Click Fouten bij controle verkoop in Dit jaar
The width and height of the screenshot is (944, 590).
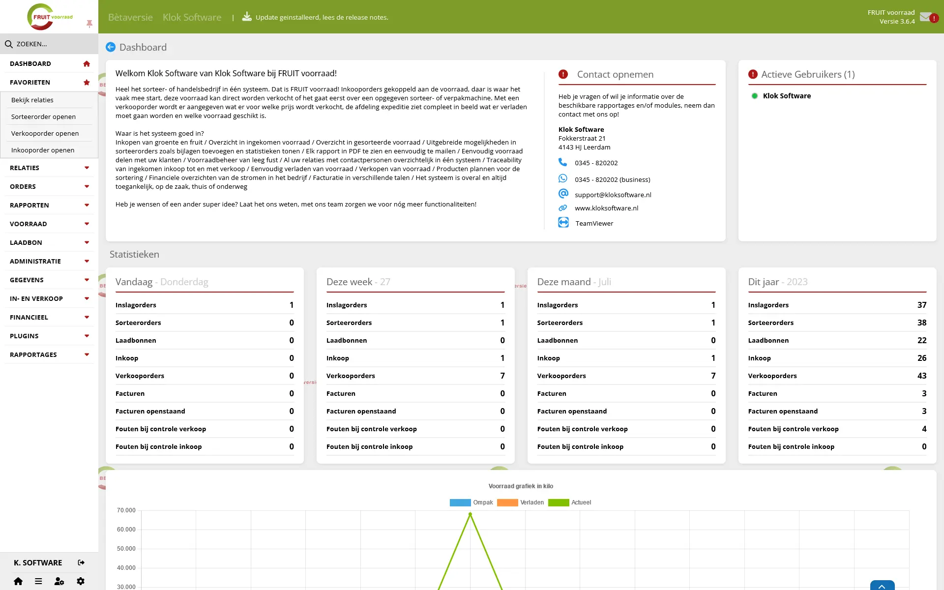(837, 429)
